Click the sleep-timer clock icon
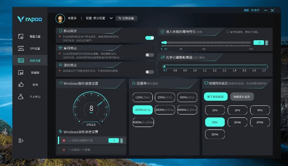Screen dimensions: 288x166 point(163,32)
